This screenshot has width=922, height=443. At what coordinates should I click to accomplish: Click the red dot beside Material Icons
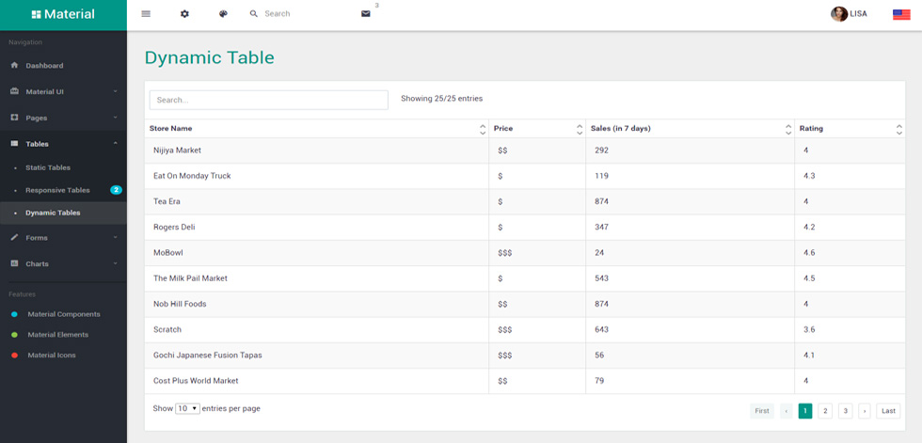[15, 356]
